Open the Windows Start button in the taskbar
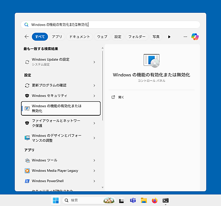This screenshot has height=206, width=221. click(x=56, y=200)
